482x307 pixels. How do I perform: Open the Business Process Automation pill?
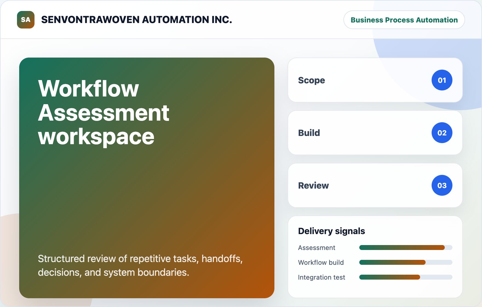point(404,20)
